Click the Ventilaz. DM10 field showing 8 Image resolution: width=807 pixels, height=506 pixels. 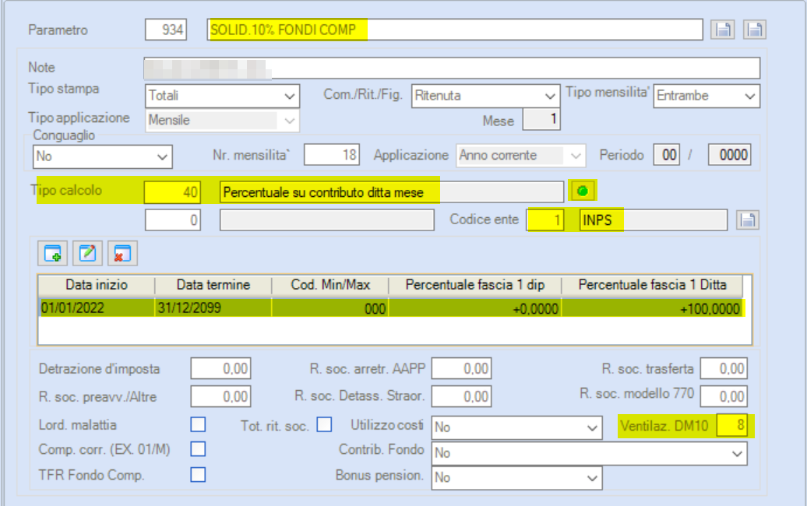pyautogui.click(x=732, y=425)
